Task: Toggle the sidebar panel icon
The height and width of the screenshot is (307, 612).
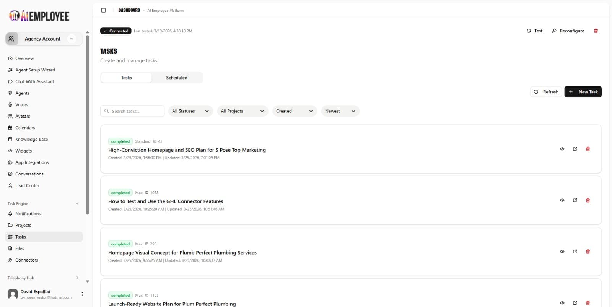Action: click(103, 10)
